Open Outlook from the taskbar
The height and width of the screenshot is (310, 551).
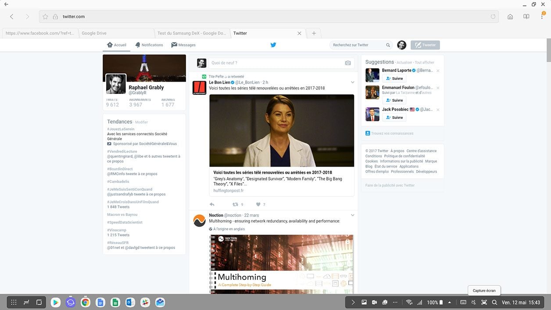[130, 302]
